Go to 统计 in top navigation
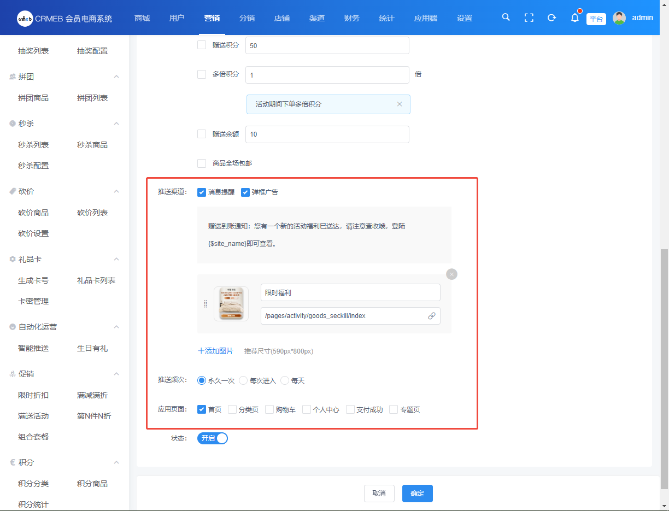 click(386, 18)
